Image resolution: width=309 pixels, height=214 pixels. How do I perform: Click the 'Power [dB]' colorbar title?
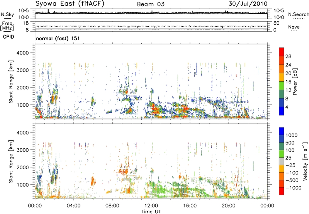pyautogui.click(x=295, y=82)
